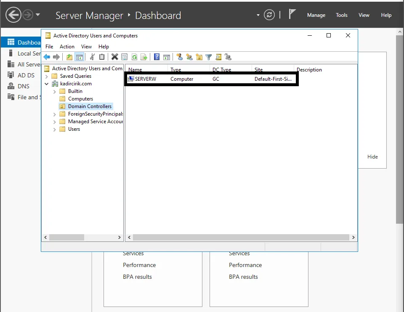Expand the ForeignSecurityPrincipals container
The height and width of the screenshot is (312, 404).
click(54, 114)
